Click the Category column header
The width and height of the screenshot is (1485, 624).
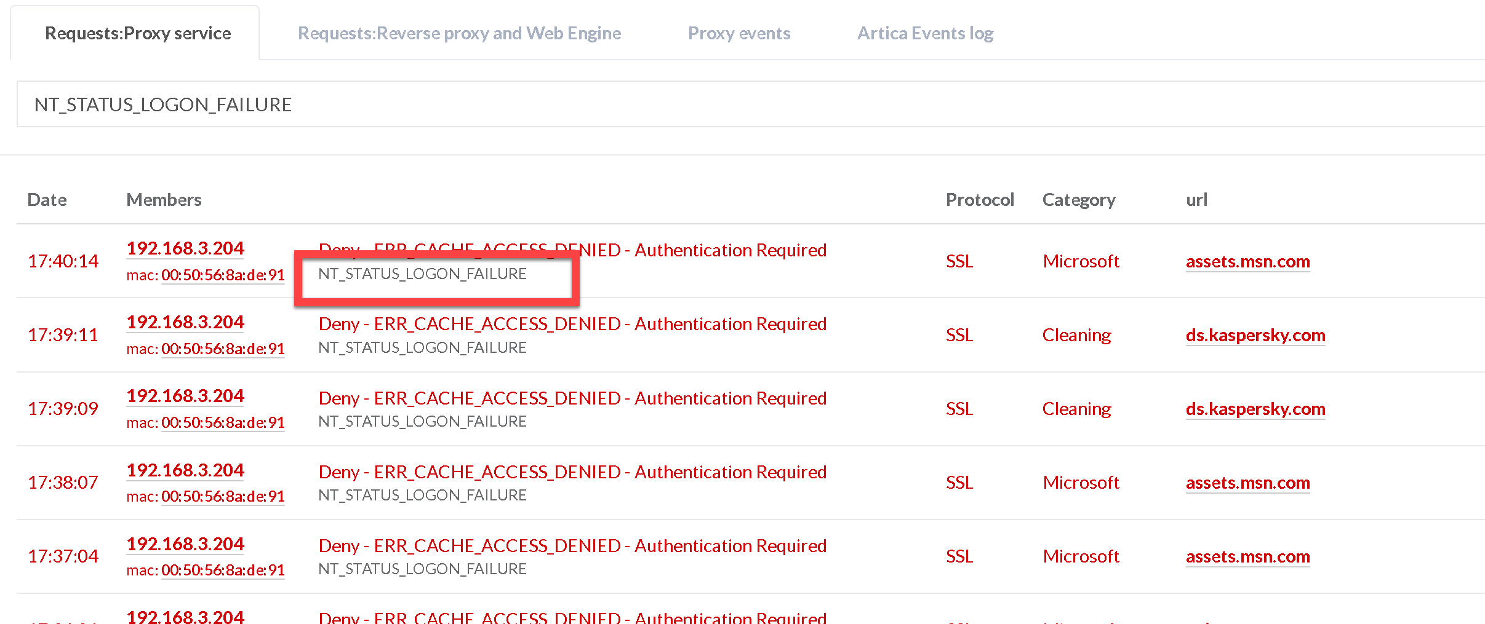click(x=1078, y=200)
